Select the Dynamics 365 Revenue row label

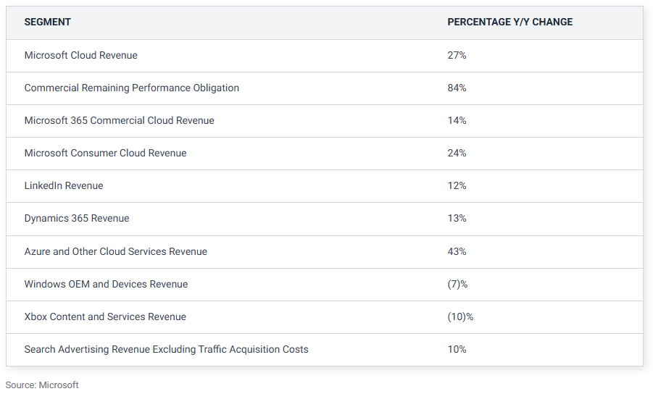(x=77, y=219)
